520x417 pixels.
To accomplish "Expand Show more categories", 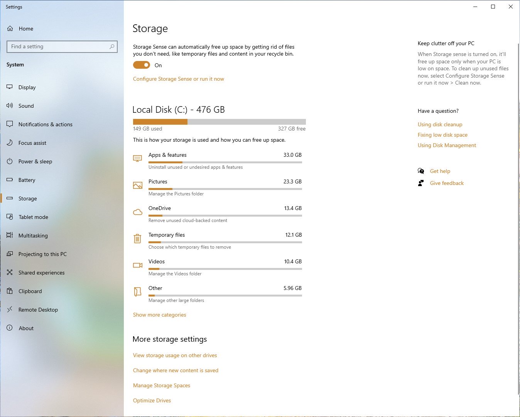I will (159, 315).
